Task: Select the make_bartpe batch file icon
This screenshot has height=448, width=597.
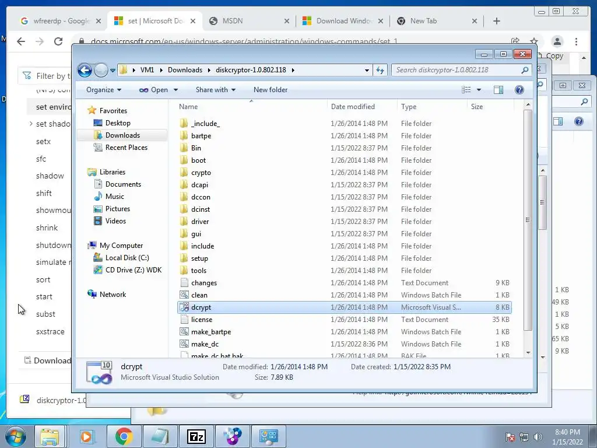Action: click(184, 331)
